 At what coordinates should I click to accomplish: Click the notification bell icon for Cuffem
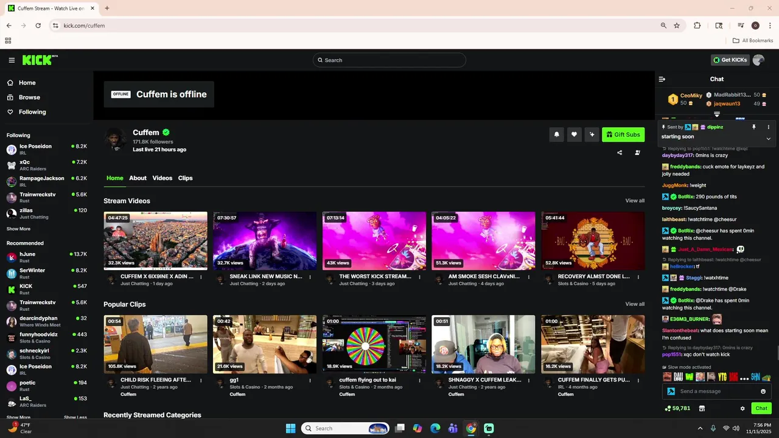pos(556,135)
